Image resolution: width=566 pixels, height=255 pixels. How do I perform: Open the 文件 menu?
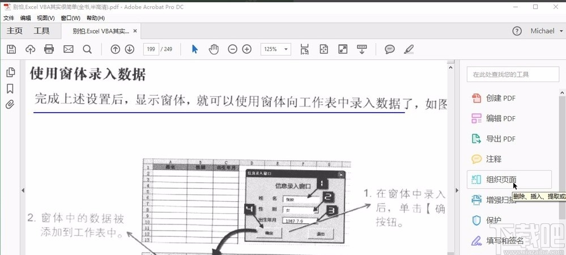pyautogui.click(x=8, y=18)
